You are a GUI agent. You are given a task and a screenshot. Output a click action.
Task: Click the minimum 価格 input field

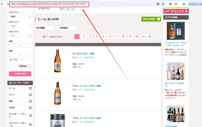[x=14, y=45]
